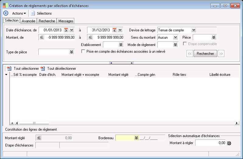Click the horizontal scrollbar left arrow
243x159 pixels.
tap(17, 123)
